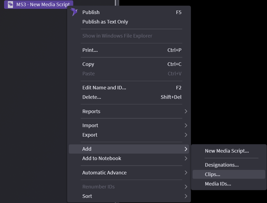Image resolution: width=267 pixels, height=203 pixels.
Task: Click the highlighted Add menu entry
Action: click(87, 149)
